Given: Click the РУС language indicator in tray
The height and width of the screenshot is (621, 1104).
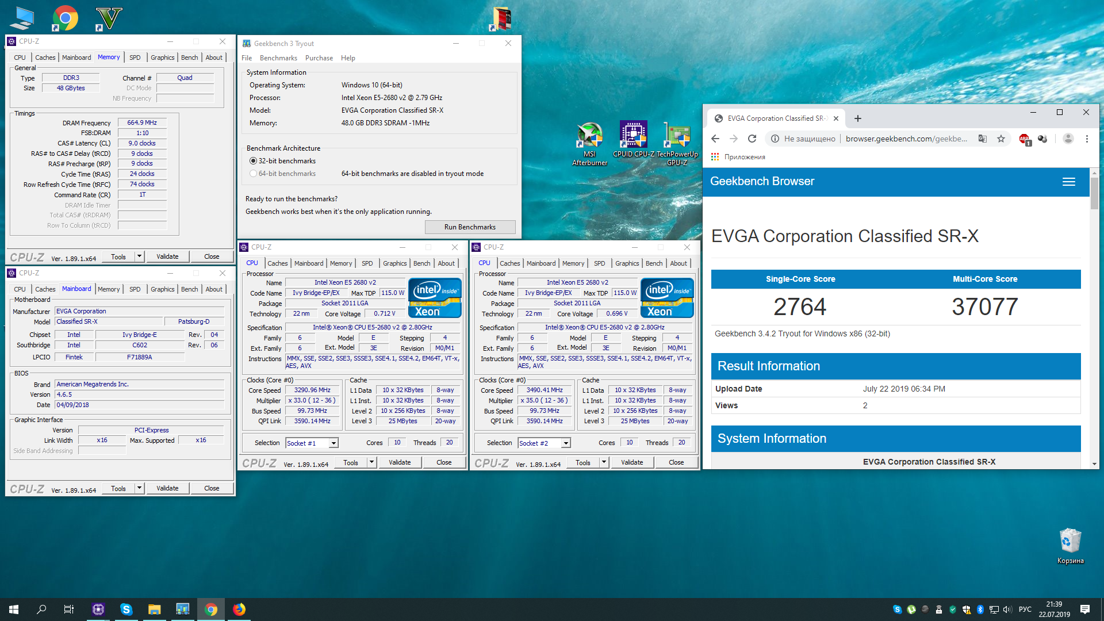Looking at the screenshot, I should tap(1025, 609).
